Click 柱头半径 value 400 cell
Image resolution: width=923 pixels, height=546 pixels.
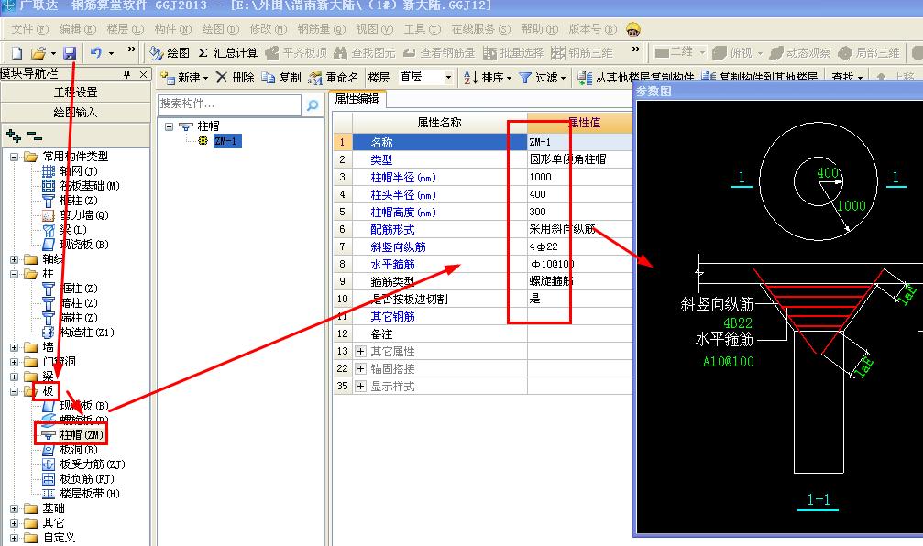tap(580, 195)
